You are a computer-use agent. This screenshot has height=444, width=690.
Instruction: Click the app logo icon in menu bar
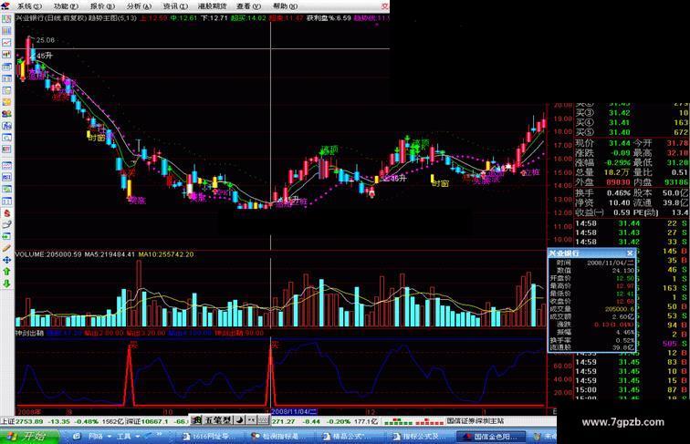5,5
